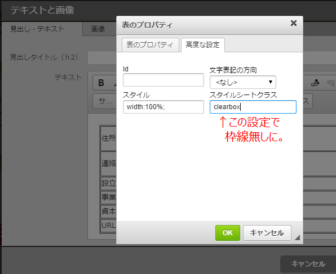336x274 pixels.
Task: Click the URL table cell in editor
Action: click(109, 225)
